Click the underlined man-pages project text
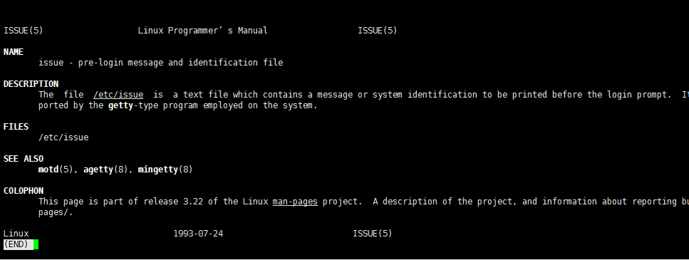 295,202
